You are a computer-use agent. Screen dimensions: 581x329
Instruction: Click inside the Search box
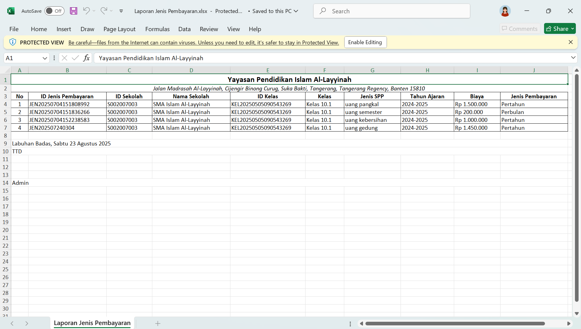tap(391, 11)
